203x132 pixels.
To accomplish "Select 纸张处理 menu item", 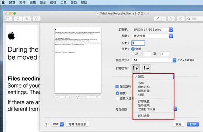I will [x=153, y=91].
